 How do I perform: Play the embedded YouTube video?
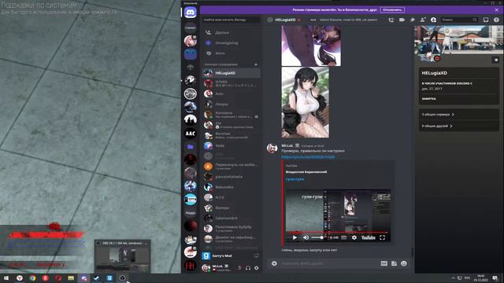[295, 237]
